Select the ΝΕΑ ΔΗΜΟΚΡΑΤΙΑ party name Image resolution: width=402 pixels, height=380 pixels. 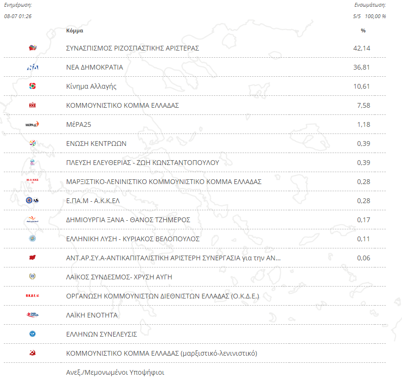(x=94, y=67)
